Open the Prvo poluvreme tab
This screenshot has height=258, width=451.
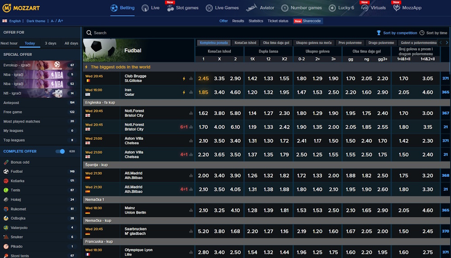pyautogui.click(x=350, y=43)
